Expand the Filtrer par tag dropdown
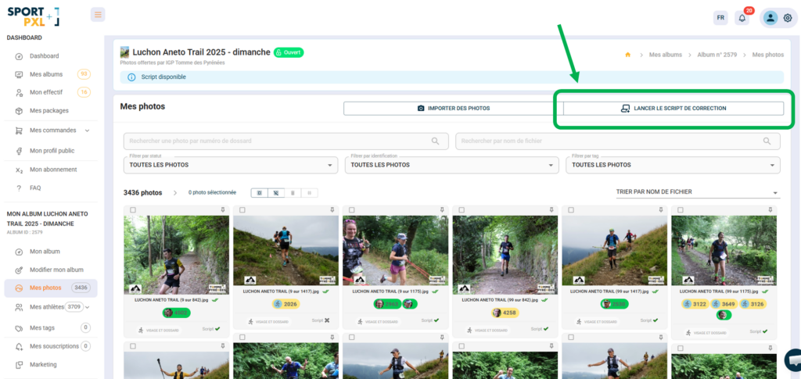The height and width of the screenshot is (379, 801). click(673, 165)
